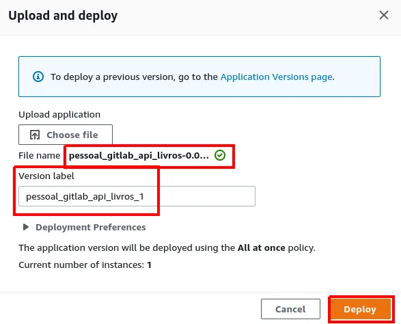Click the "Current number of instances: 1" text
Image resolution: width=401 pixels, height=324 pixels.
(x=85, y=265)
